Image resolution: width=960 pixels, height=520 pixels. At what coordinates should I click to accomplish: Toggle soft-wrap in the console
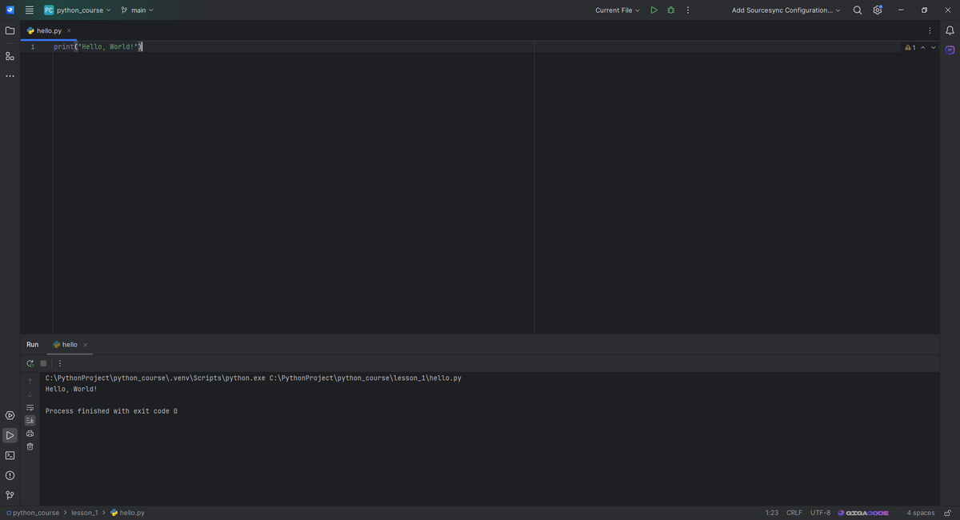point(30,407)
